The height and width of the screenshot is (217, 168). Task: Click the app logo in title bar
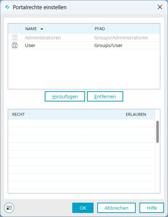click(x=7, y=7)
